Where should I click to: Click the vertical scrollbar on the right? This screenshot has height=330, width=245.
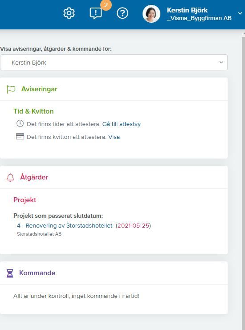244,181
